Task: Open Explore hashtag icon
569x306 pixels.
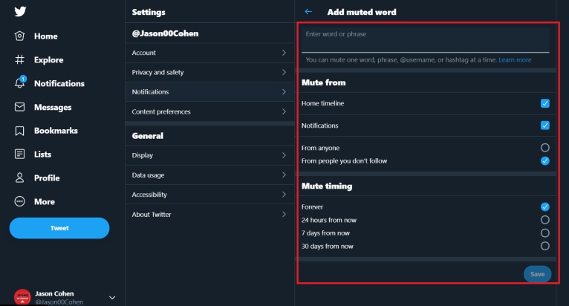Action: click(19, 59)
